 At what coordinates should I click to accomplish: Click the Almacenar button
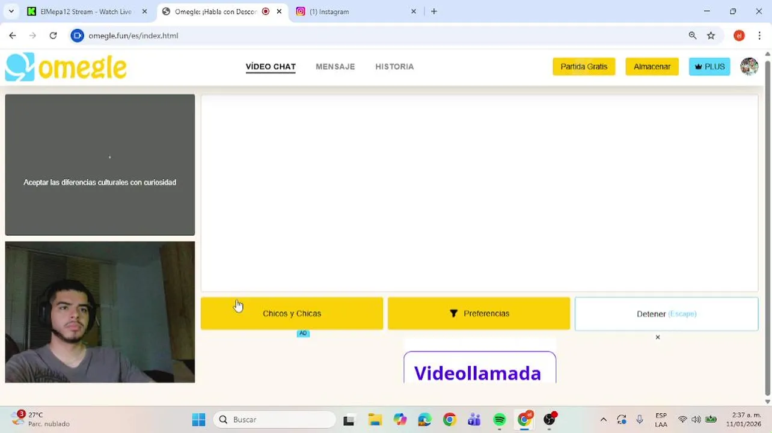(652, 67)
